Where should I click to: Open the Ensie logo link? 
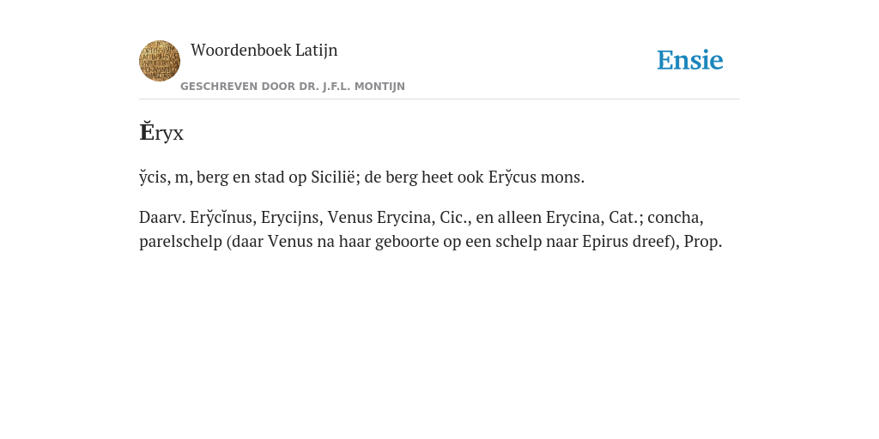click(x=690, y=60)
